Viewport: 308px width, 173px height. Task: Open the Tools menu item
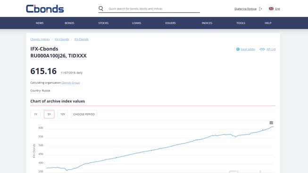pyautogui.click(x=241, y=23)
